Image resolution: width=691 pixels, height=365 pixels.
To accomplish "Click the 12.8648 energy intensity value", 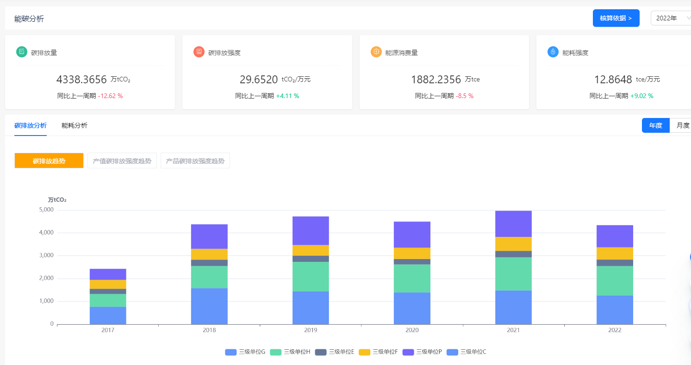I will pos(613,80).
